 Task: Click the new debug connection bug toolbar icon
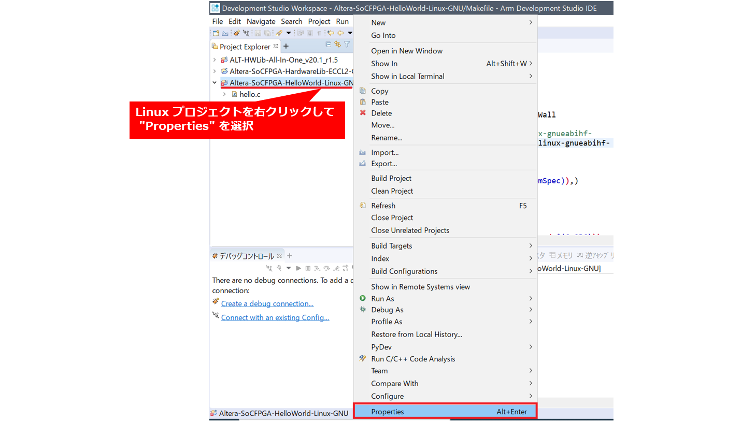pos(237,33)
